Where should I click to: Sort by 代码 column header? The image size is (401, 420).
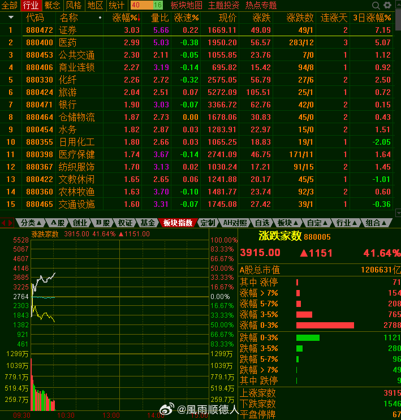click(x=35, y=18)
